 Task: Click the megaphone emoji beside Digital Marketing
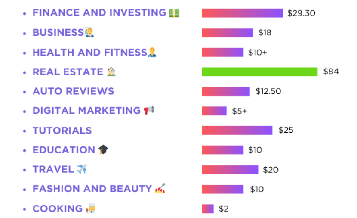pyautogui.click(x=149, y=111)
